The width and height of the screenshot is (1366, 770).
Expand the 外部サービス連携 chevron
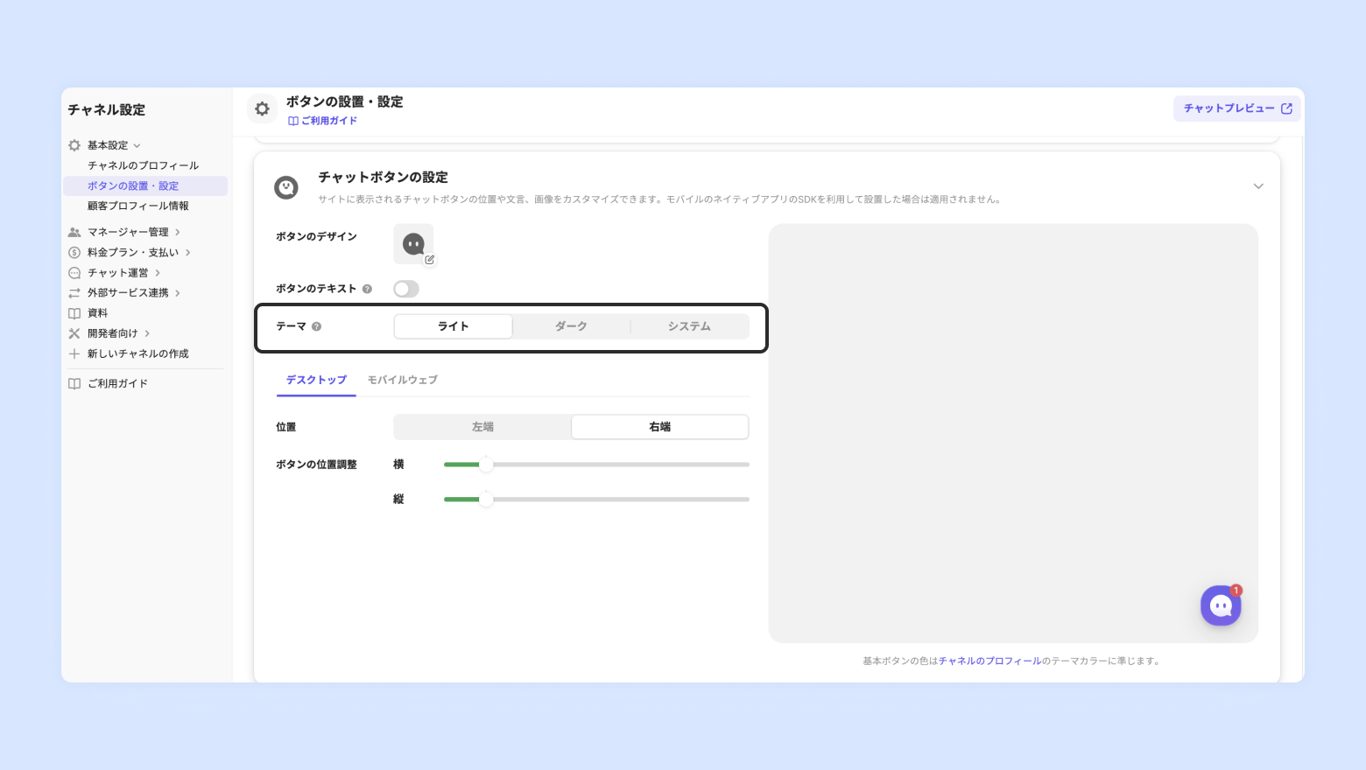[178, 293]
